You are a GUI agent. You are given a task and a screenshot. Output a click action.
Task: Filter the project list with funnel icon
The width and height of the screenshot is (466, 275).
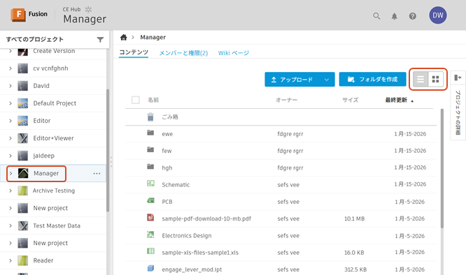click(101, 39)
